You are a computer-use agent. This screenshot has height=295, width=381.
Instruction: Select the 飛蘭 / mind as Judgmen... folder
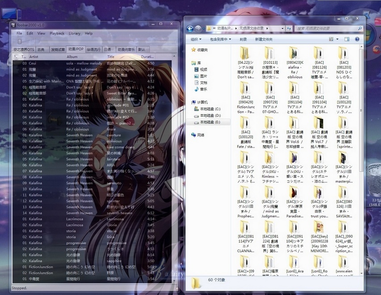click(x=270, y=202)
